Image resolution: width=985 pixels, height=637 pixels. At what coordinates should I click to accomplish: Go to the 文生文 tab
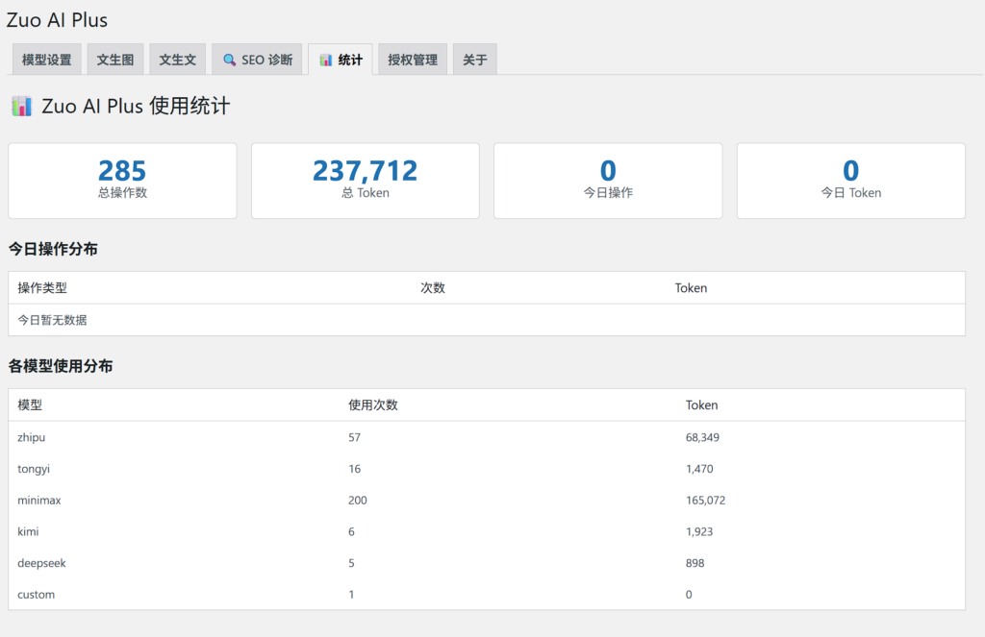(x=177, y=60)
